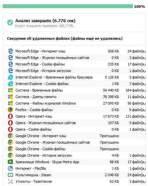Click the Opera Интернет-кэш icon
Viewport: 148px width, 186px height.
click(10, 116)
